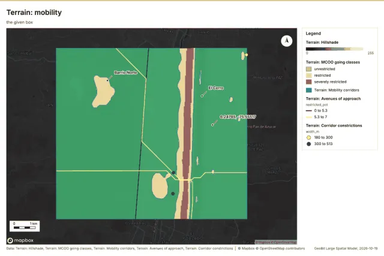Viewport: 384px width, 256px height.
Task: Click the Legend heading
Action: click(313, 34)
